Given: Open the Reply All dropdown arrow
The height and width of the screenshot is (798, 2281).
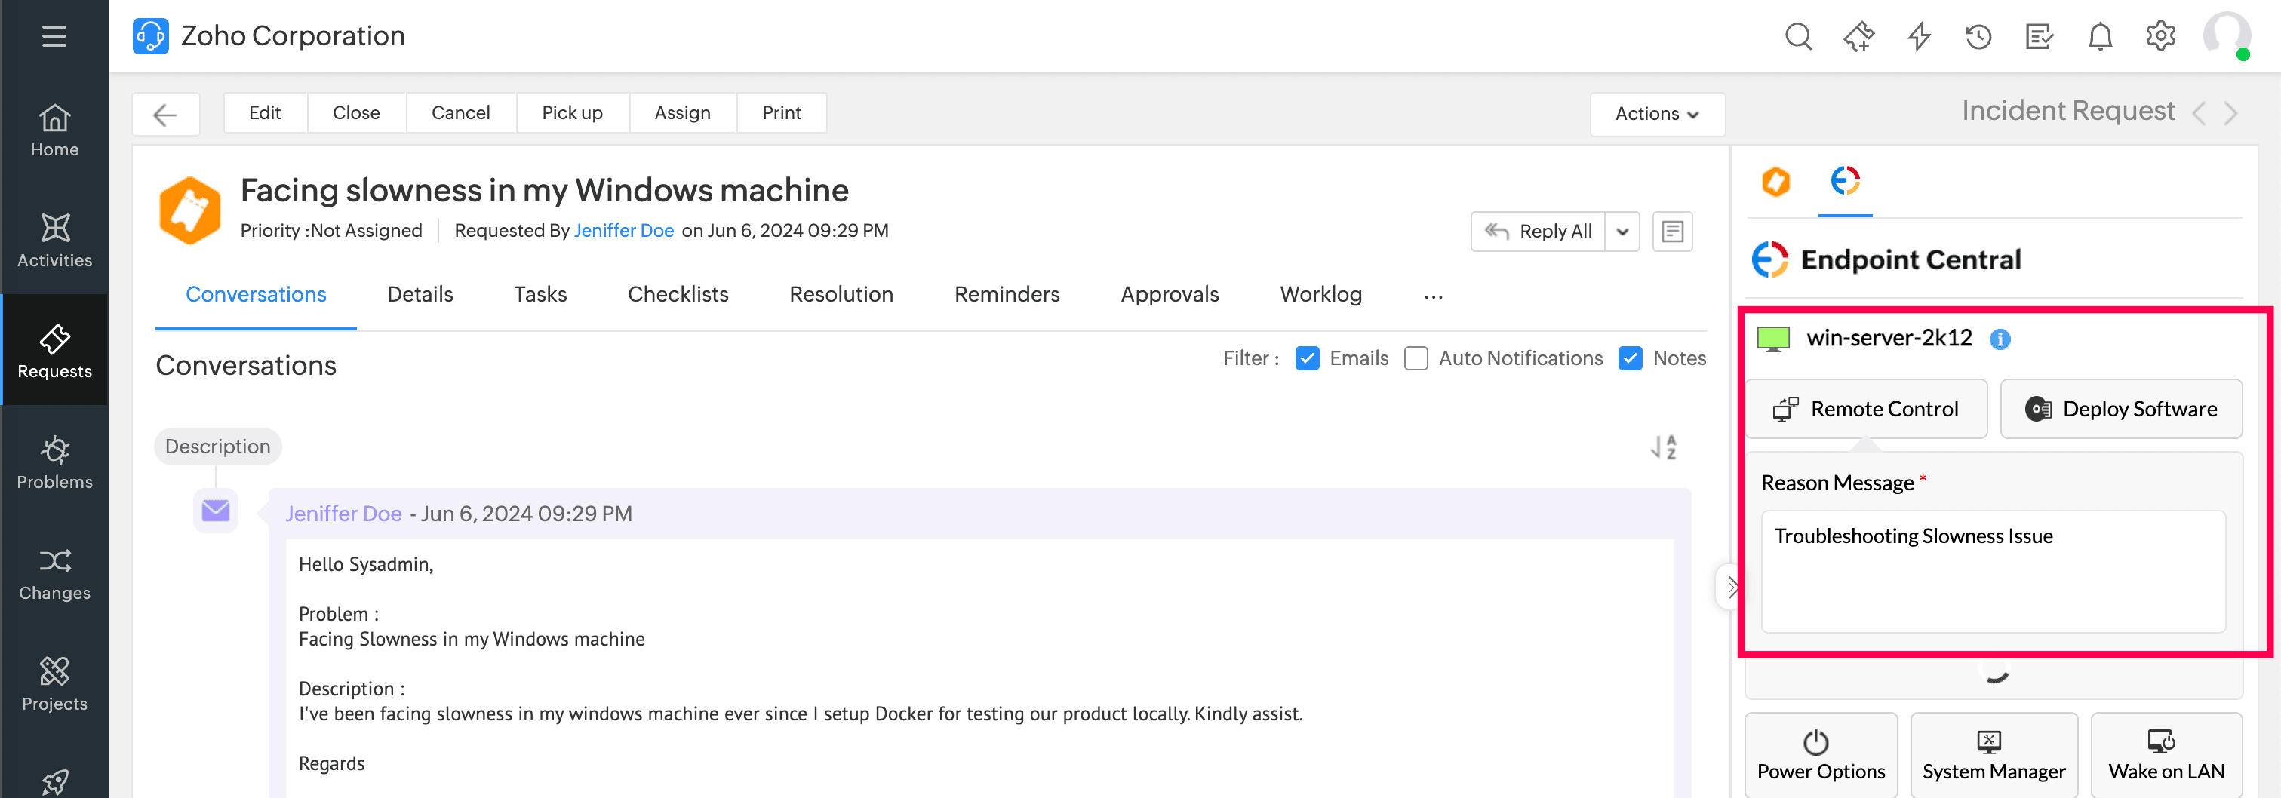Looking at the screenshot, I should click(1622, 232).
